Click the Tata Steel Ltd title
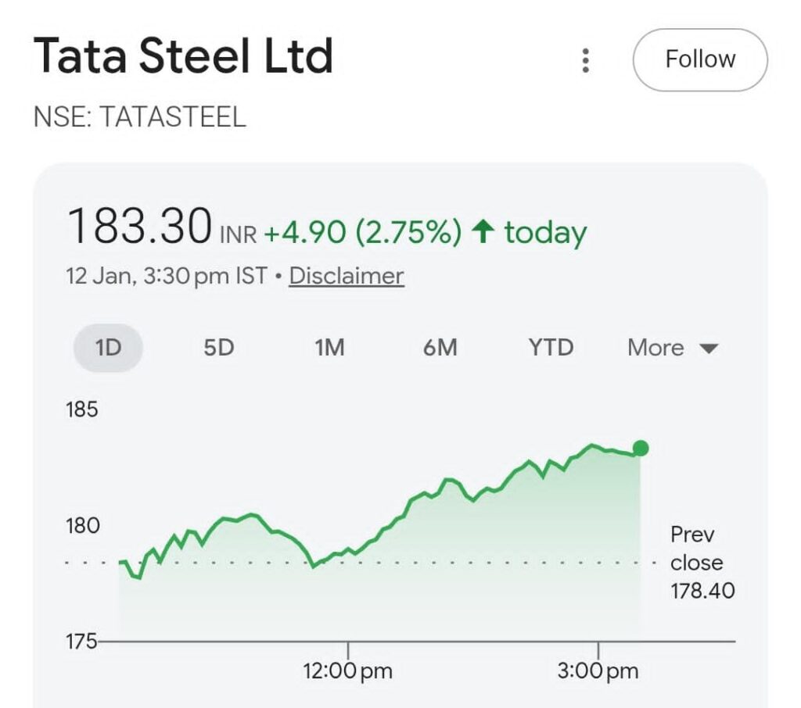Screen dimensions: 801x708 click(184, 56)
